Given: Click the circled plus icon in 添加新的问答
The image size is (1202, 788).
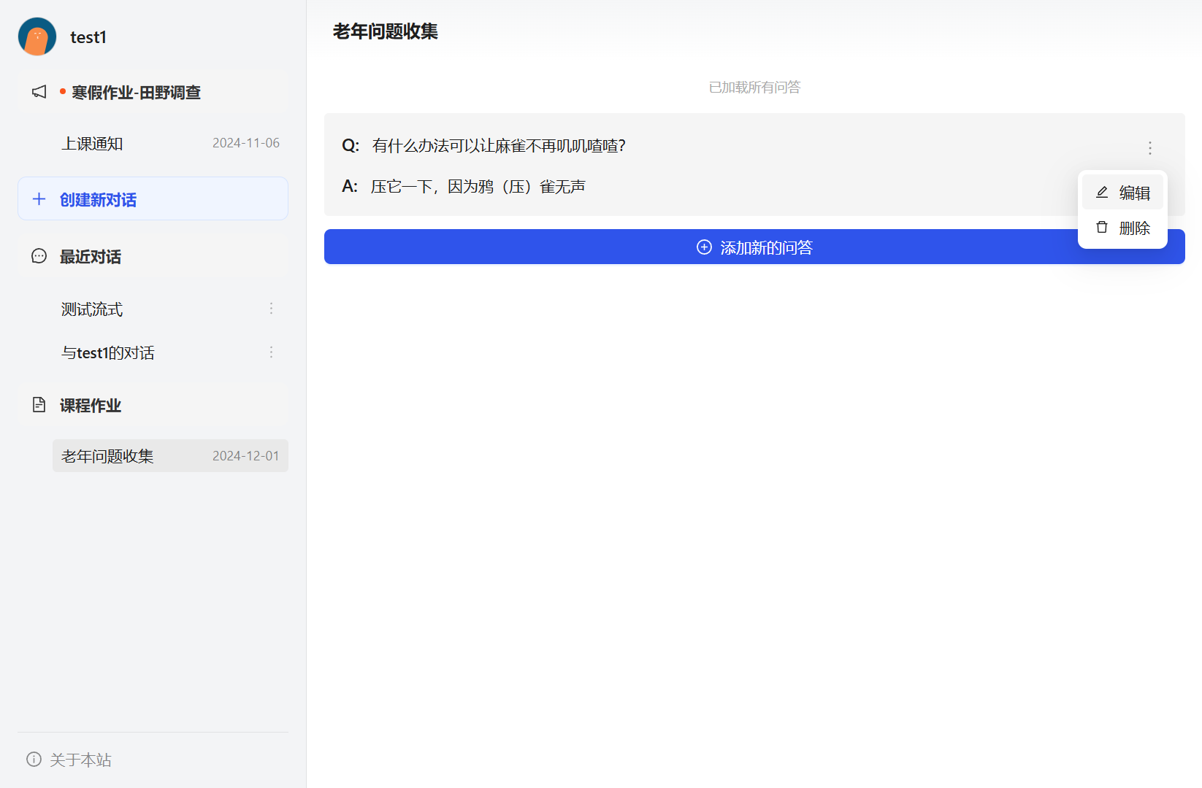Looking at the screenshot, I should point(704,247).
